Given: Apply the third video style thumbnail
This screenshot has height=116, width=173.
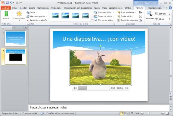Looking at the screenshot, I should (75, 16).
